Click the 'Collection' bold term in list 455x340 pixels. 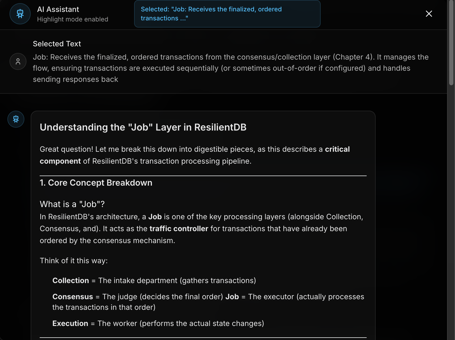click(71, 280)
